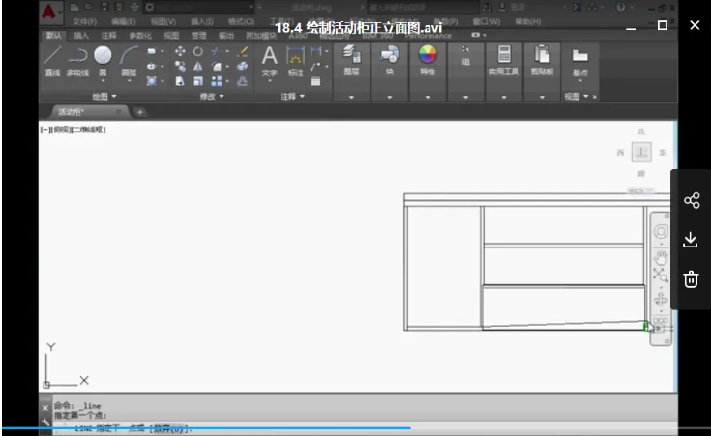Select the Rectangle draw tool
This screenshot has width=711, height=436.
click(x=152, y=51)
